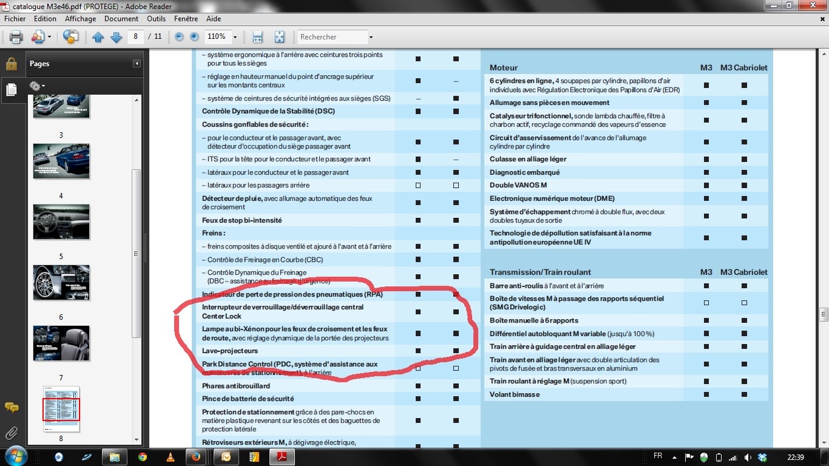
Task: Open the comments panel icon in sidebar
Action: [11, 407]
